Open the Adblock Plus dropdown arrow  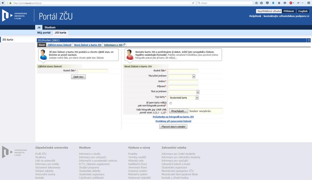(x=293, y=3)
